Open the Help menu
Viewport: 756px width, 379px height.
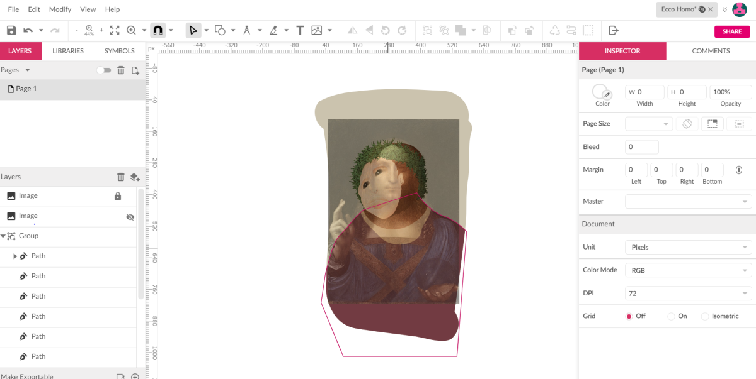click(x=112, y=9)
